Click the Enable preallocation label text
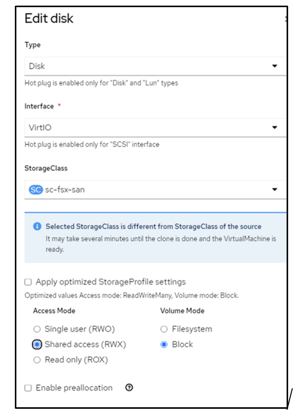Image resolution: width=304 pixels, height=419 pixels. [74, 388]
